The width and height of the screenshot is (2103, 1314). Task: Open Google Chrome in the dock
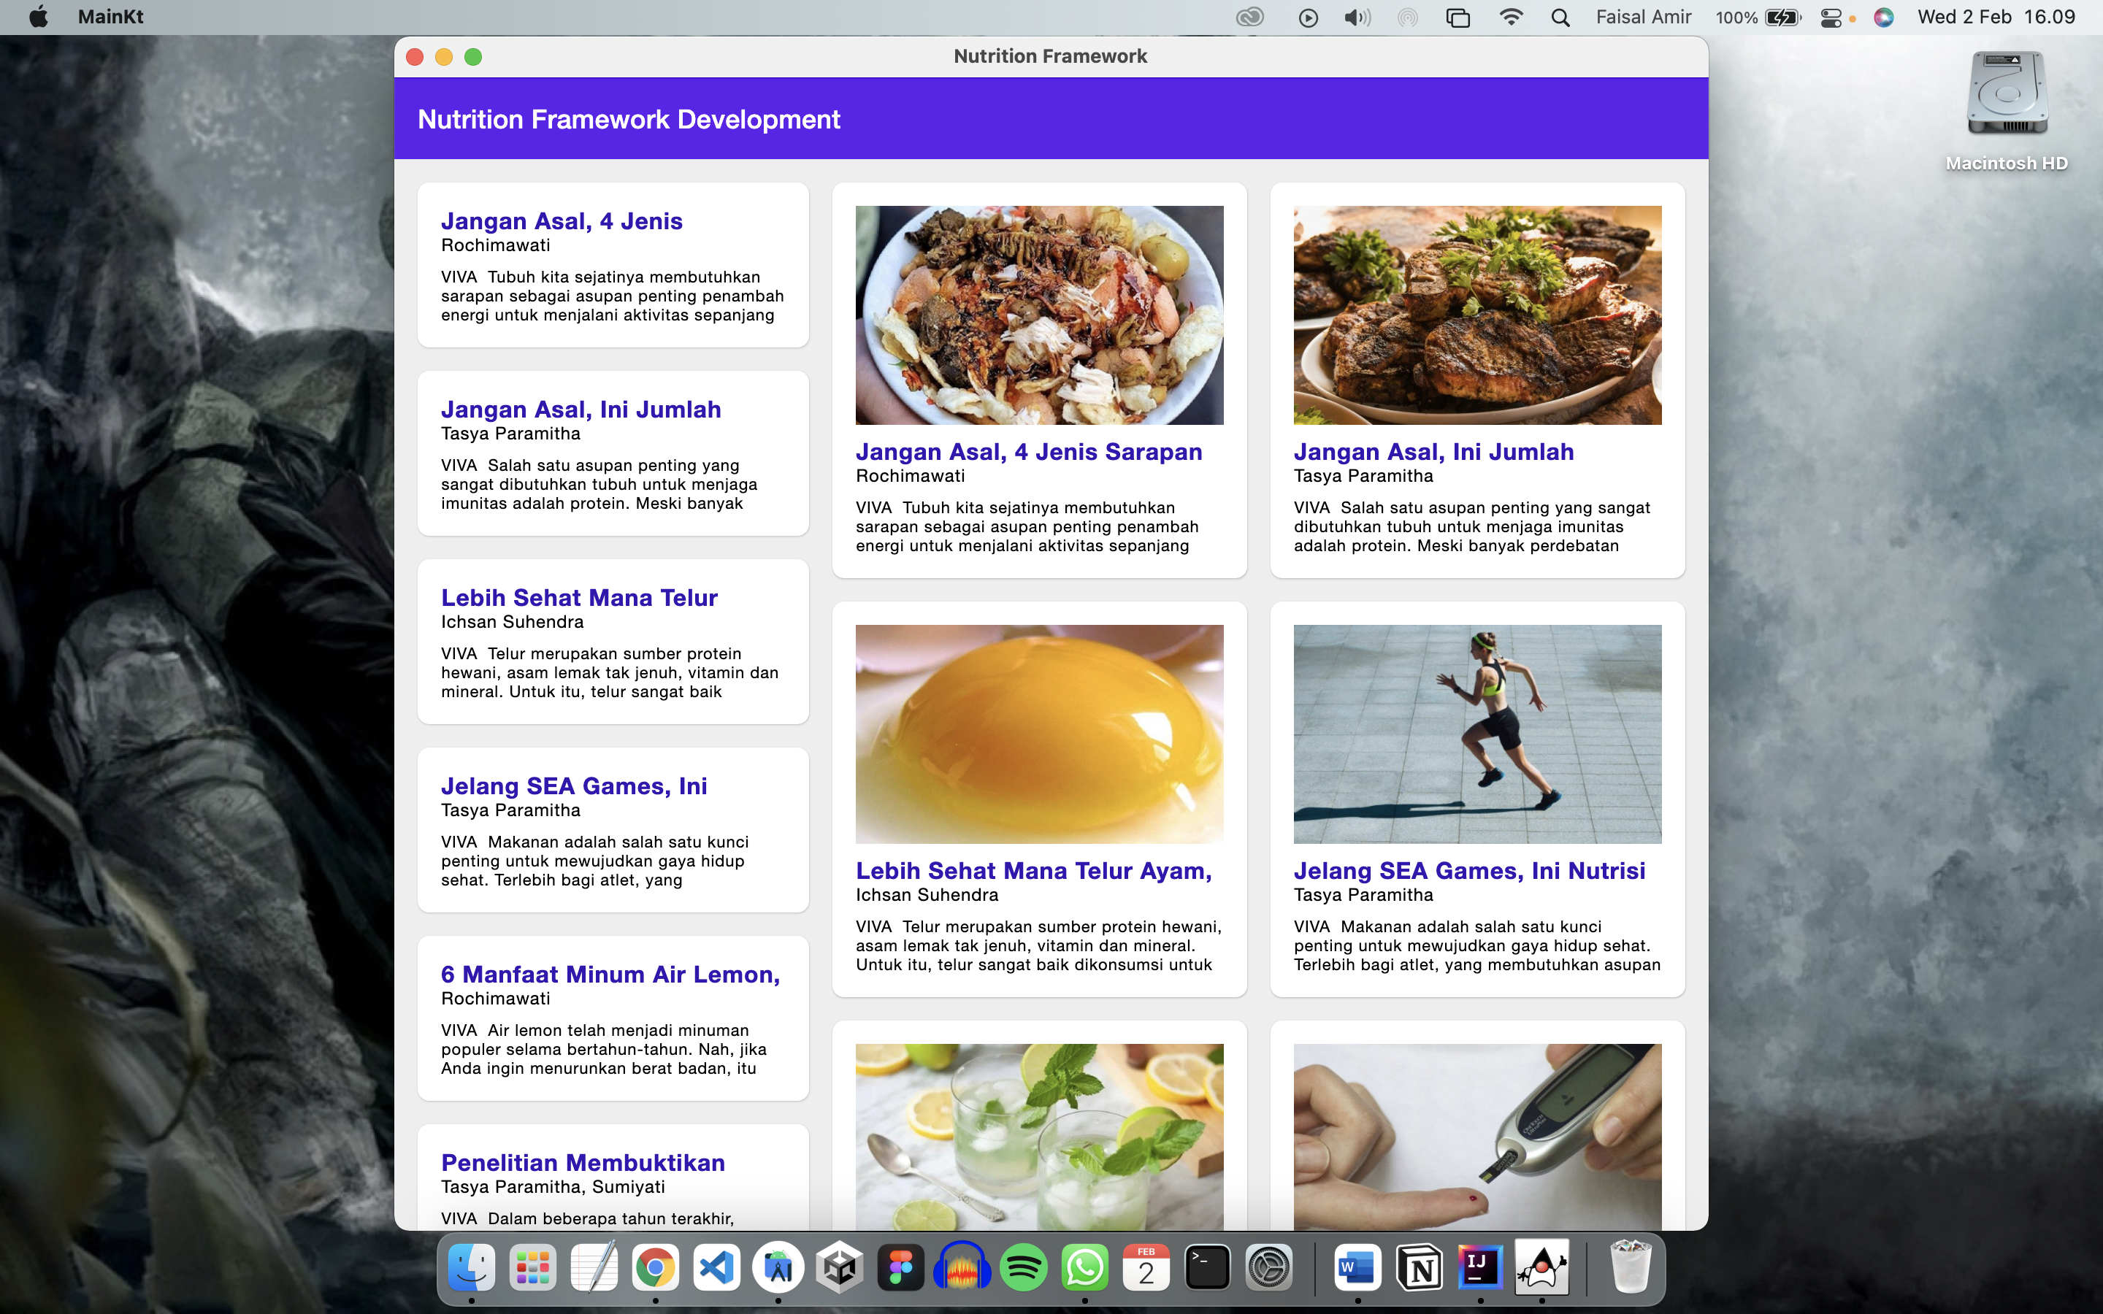(655, 1268)
